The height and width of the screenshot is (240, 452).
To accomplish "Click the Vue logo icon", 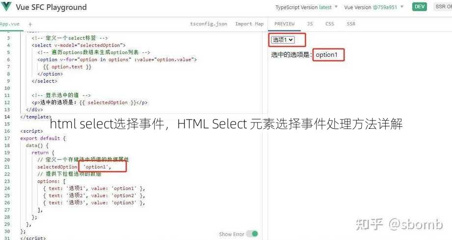I will [6, 6].
